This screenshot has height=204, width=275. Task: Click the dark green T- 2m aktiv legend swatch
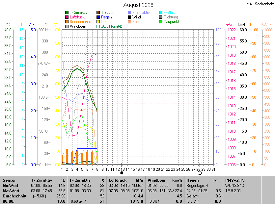(67, 13)
